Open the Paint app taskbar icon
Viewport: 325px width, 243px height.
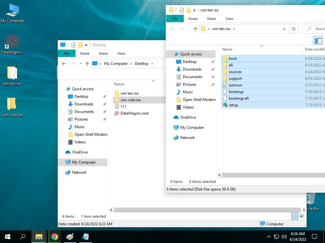[x=70, y=237]
